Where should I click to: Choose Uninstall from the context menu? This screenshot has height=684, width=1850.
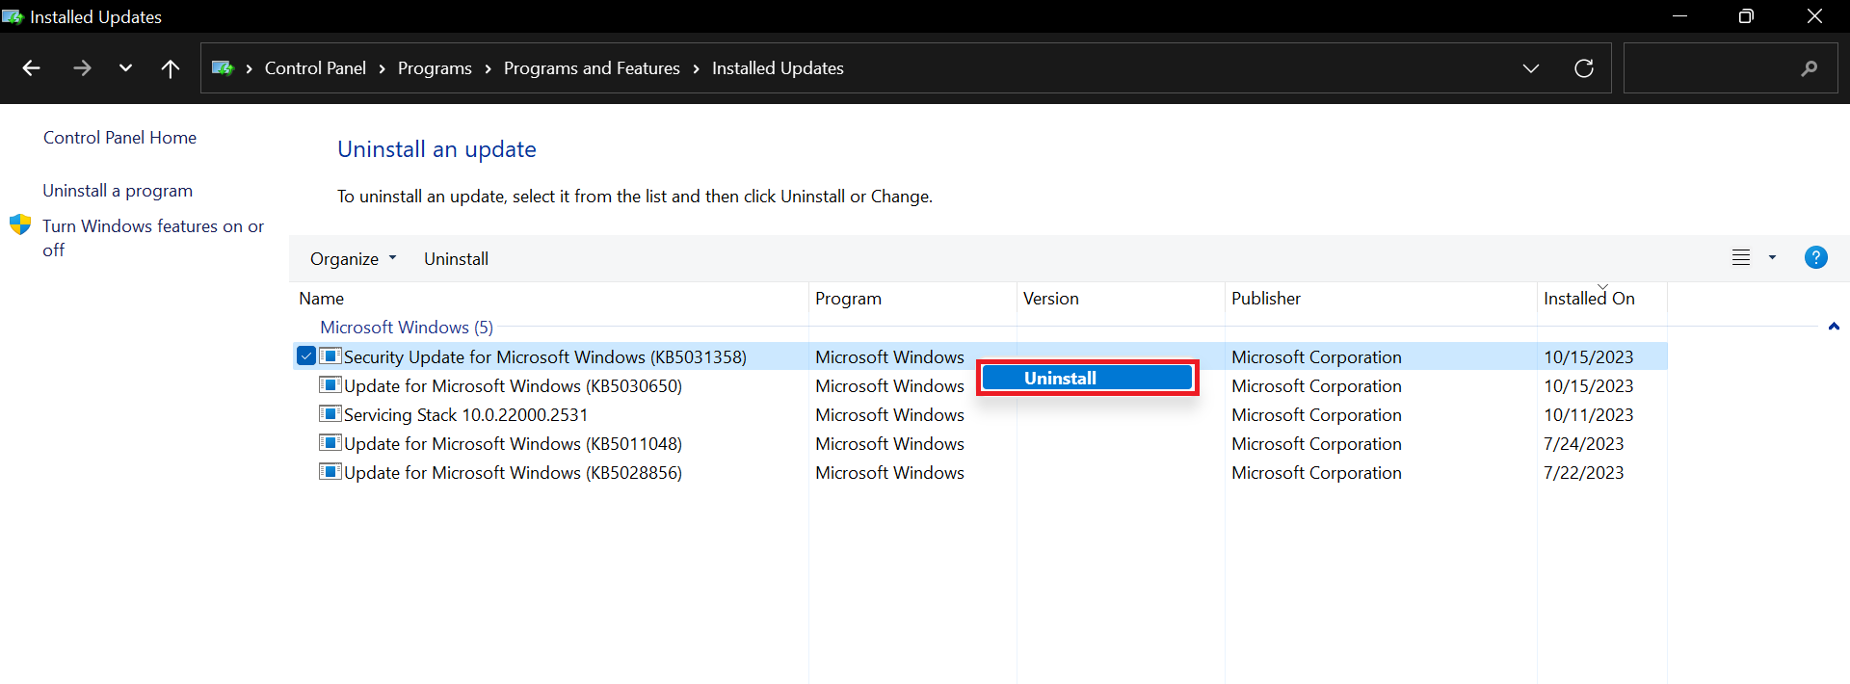pyautogui.click(x=1086, y=378)
